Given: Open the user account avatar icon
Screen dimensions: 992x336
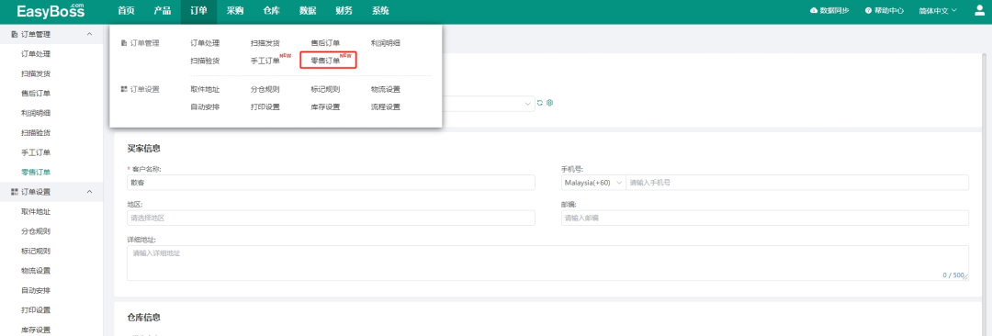Looking at the screenshot, I should 979,11.
